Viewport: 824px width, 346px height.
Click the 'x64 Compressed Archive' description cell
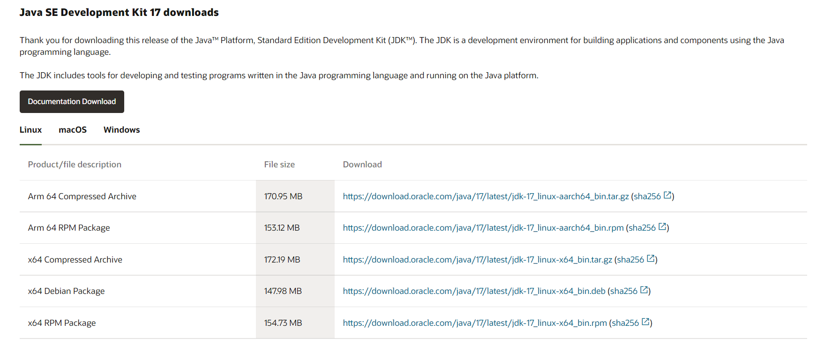[x=138, y=260]
